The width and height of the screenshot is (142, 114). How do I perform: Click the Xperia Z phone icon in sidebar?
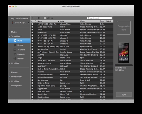12,23
